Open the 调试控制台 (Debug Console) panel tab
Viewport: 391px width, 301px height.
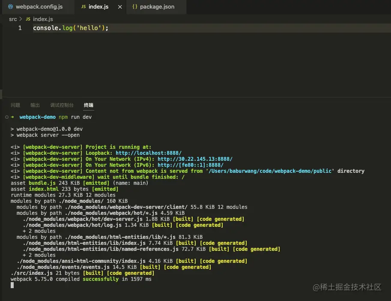pos(62,105)
